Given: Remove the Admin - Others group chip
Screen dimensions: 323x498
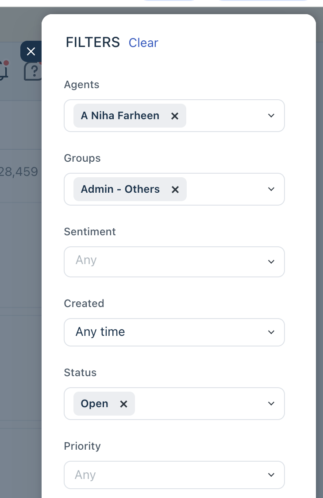Looking at the screenshot, I should click(175, 190).
